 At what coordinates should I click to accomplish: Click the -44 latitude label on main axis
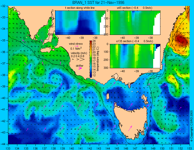coord(3,144)
